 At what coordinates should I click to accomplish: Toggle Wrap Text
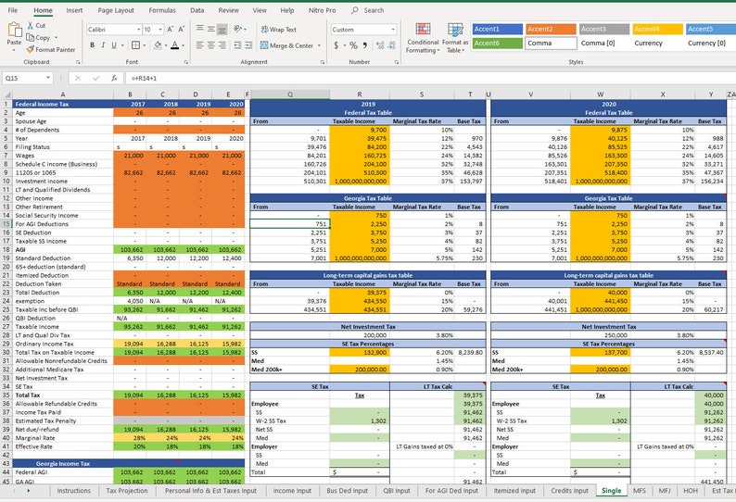pos(278,29)
